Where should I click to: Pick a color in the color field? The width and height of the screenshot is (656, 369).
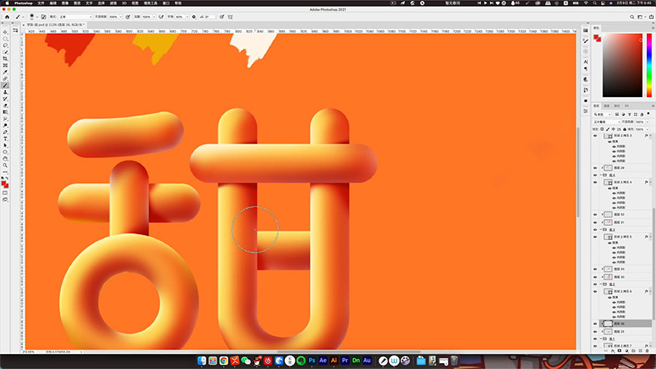pyautogui.click(x=622, y=66)
